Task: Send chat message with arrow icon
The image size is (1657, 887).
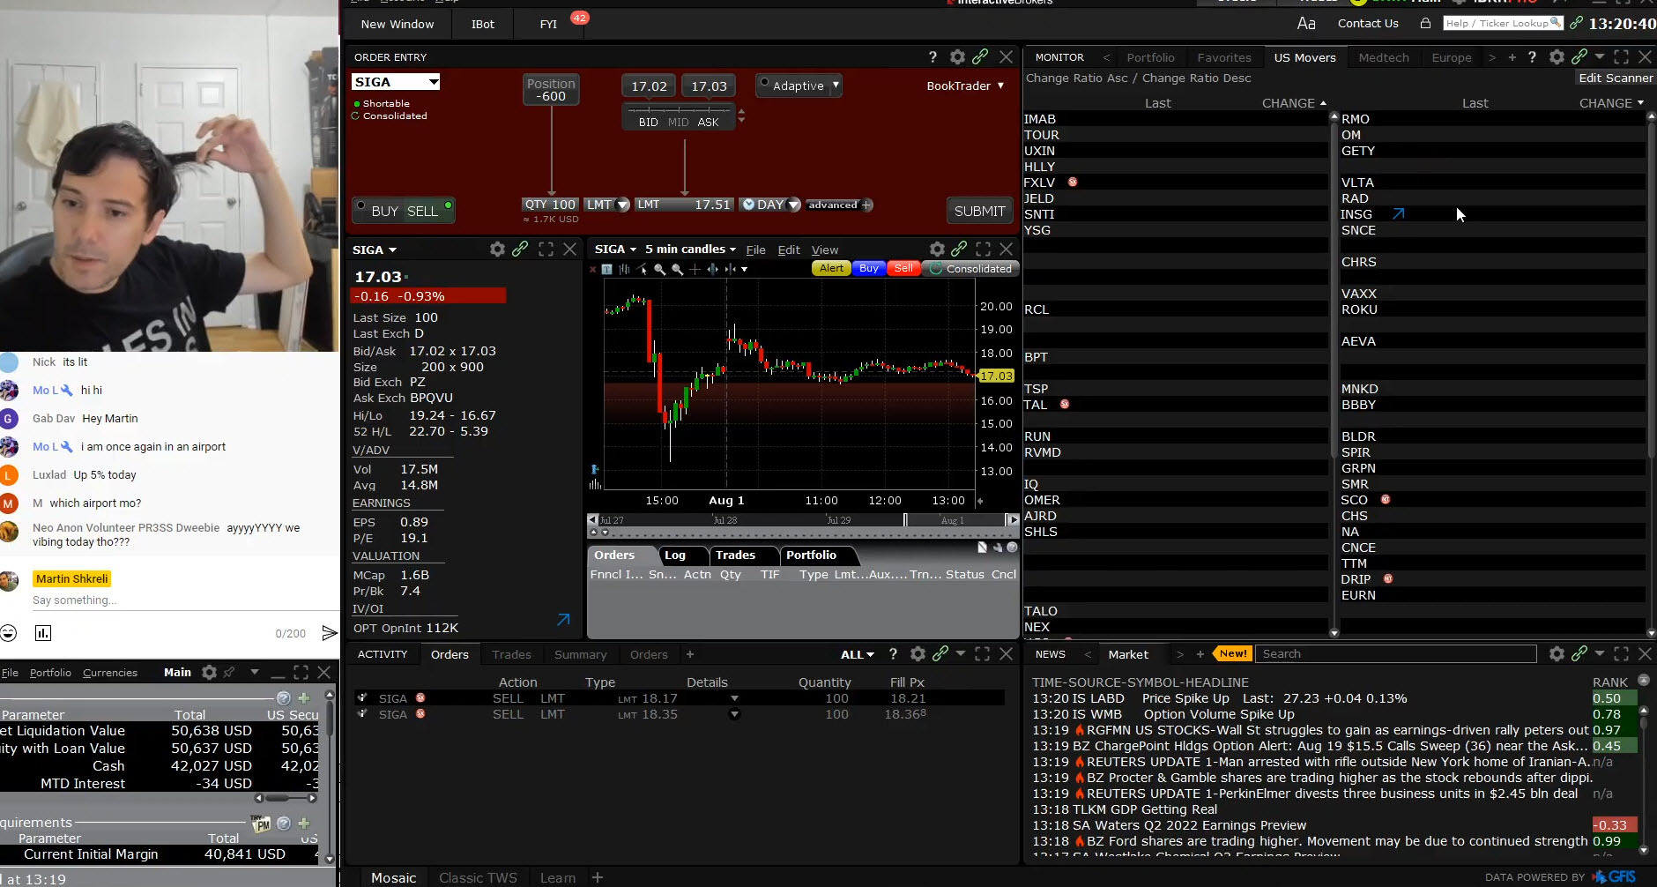Action: click(x=329, y=633)
